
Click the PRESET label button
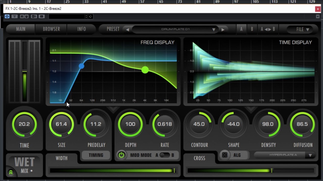pos(113,29)
